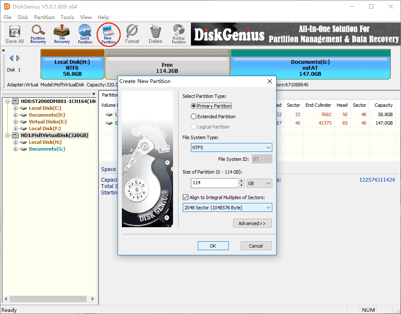Click Cancel in Create New Partition dialog
The height and width of the screenshot is (314, 401).
point(256,246)
